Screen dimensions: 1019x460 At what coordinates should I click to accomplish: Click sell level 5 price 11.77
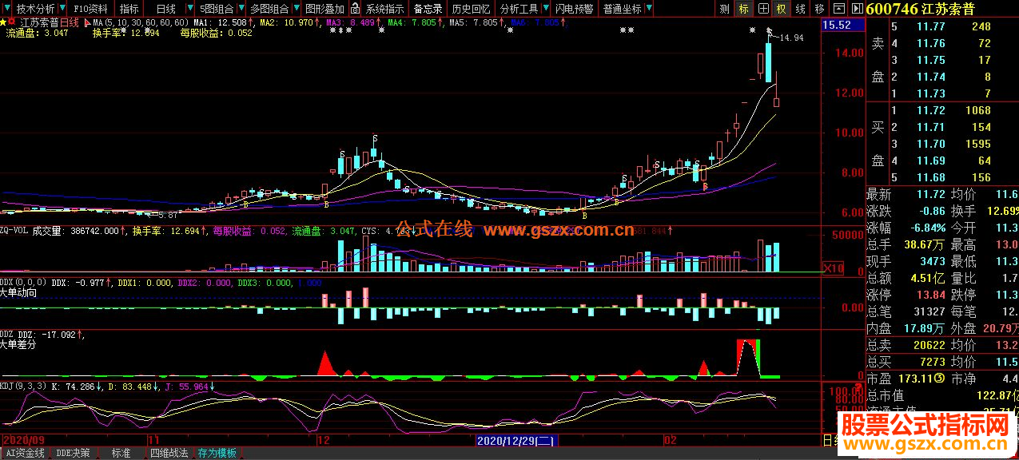[x=929, y=27]
